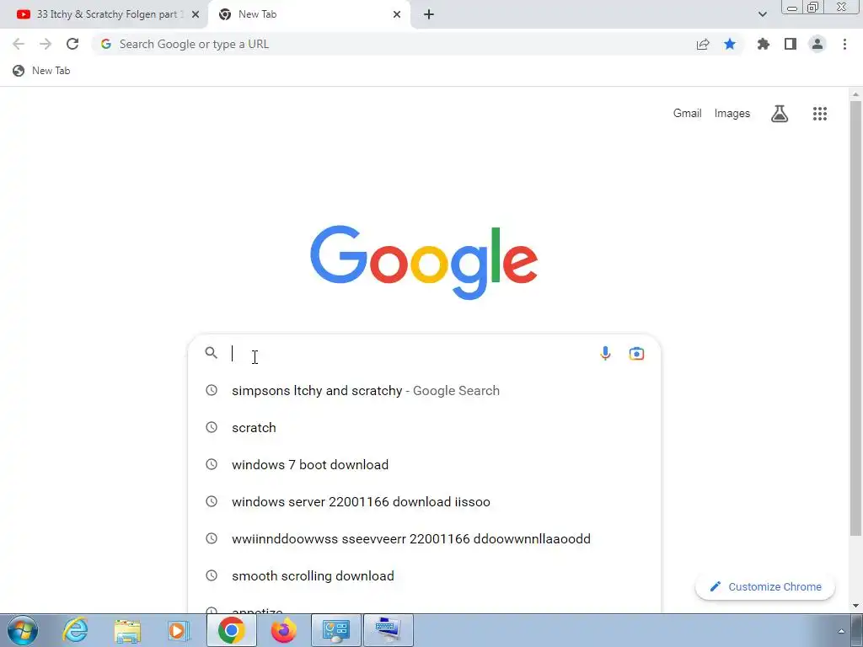Switch to the Itchy & Scratchy YouTube tab

pyautogui.click(x=105, y=14)
